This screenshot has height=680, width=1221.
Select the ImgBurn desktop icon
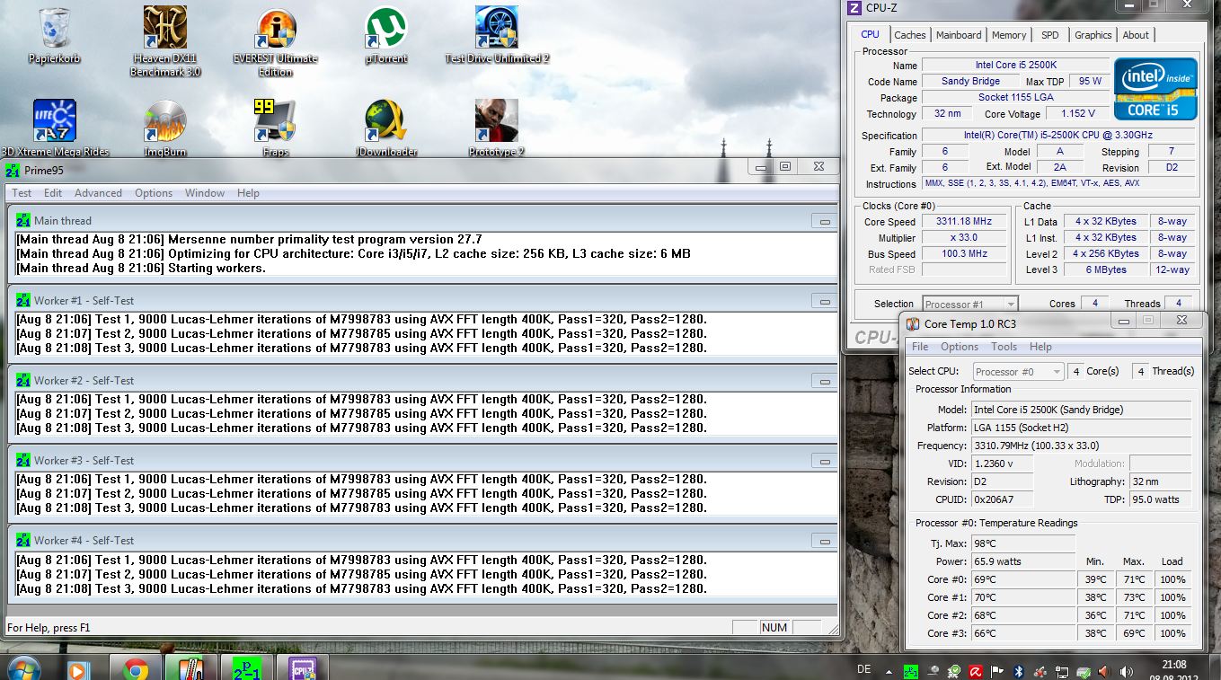tap(165, 128)
